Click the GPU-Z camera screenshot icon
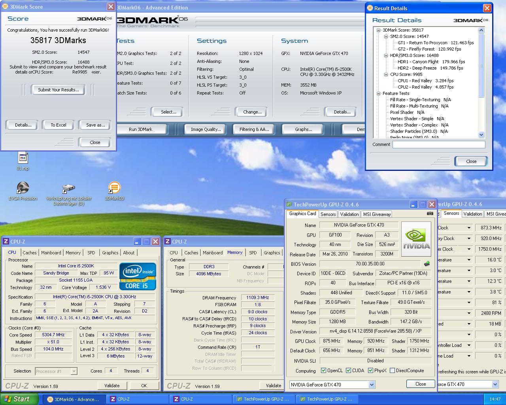 [x=430, y=214]
